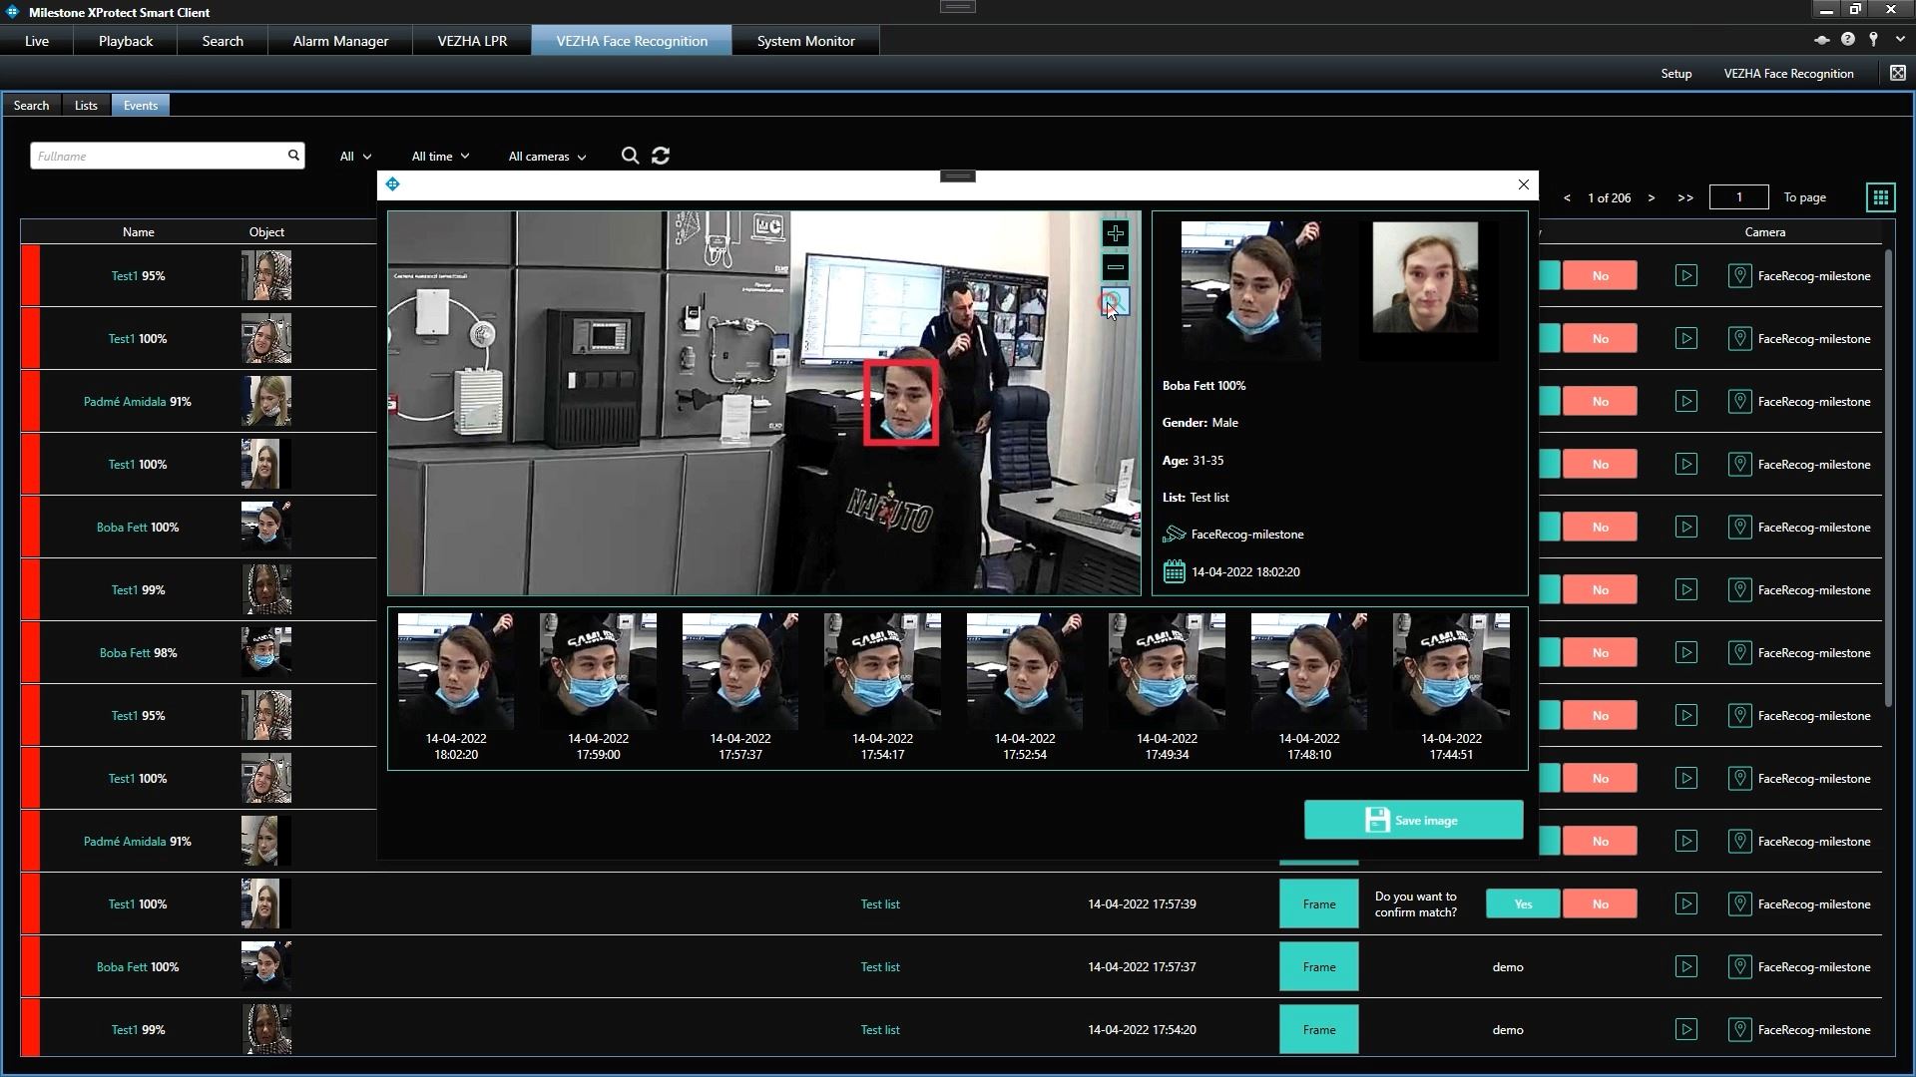
Task: Click Test list link in 17:57:39 row
Action: tap(880, 904)
